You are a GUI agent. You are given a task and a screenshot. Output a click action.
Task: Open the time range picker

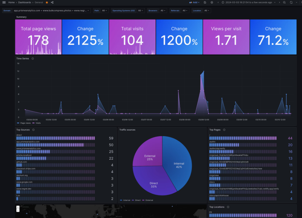coord(249,2)
